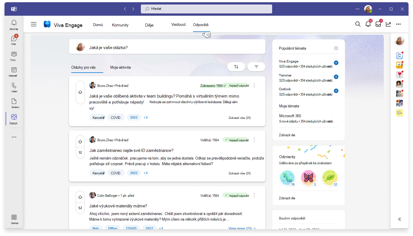Open the Aktivita bell in Teams sidebar

tap(14, 25)
